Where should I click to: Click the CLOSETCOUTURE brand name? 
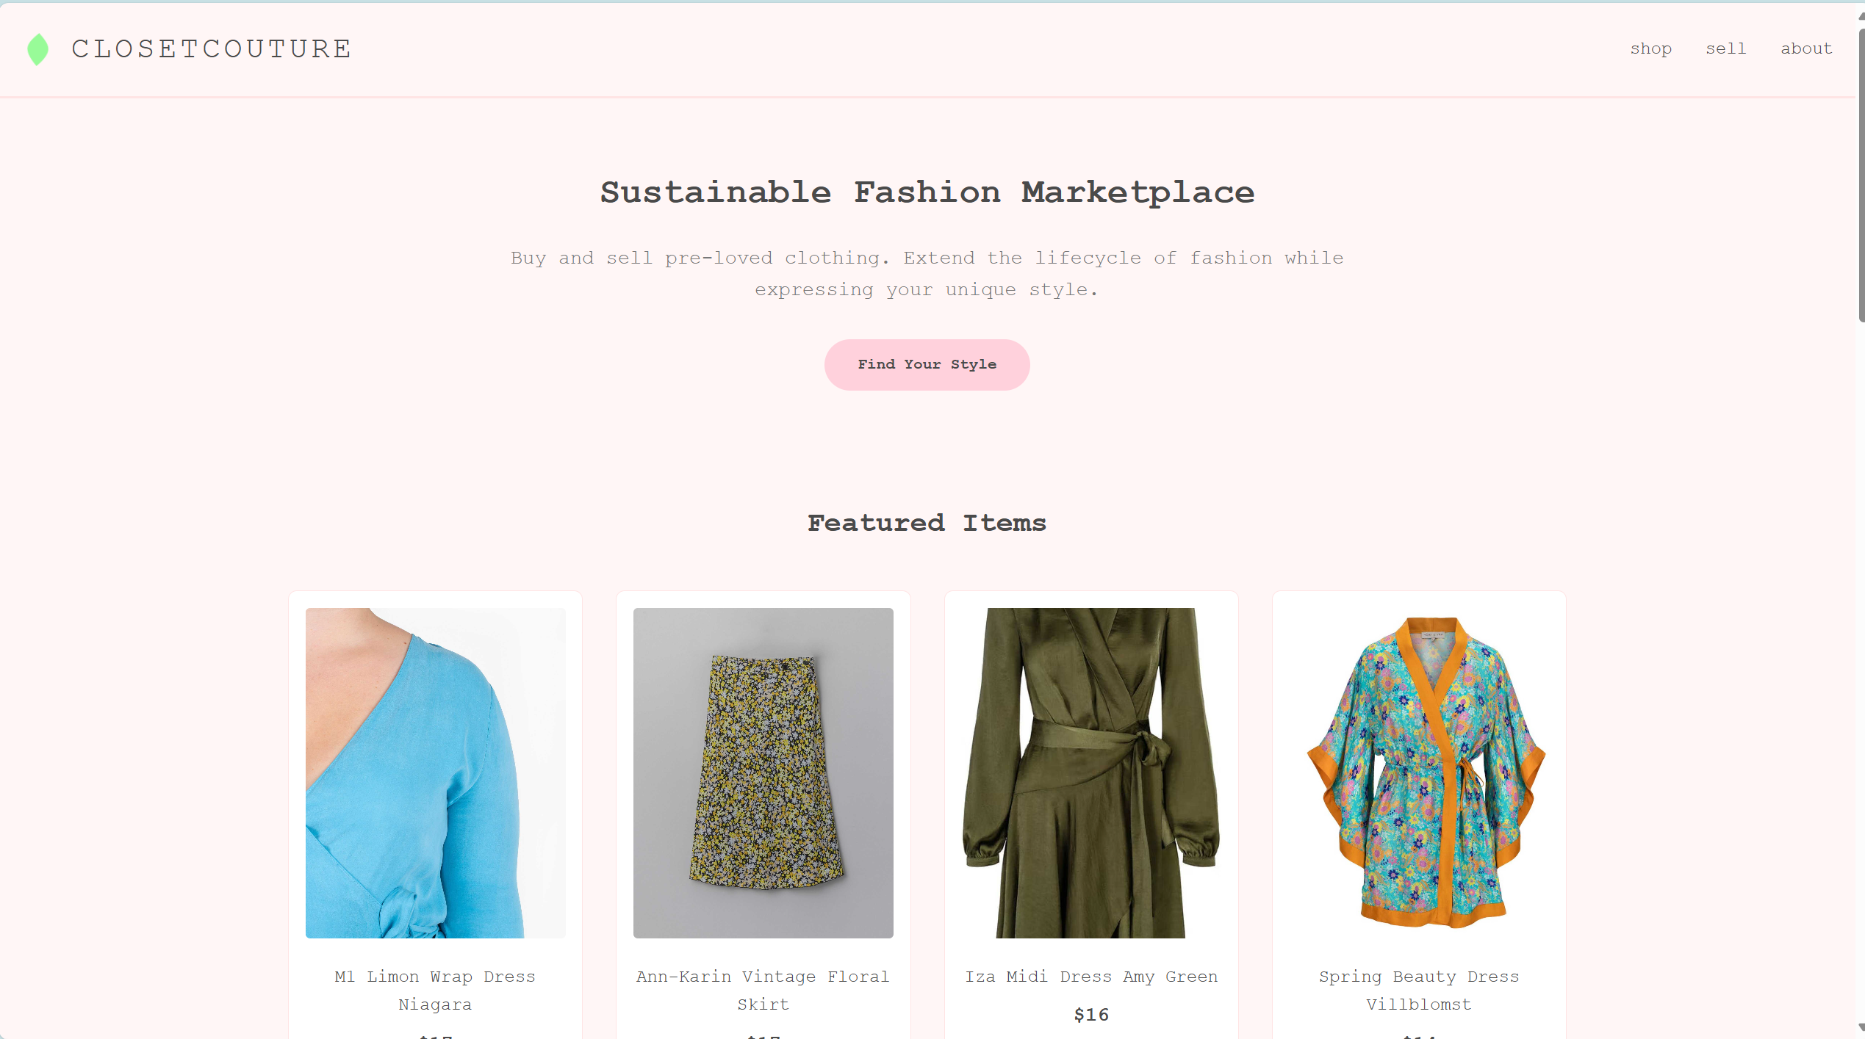(x=212, y=49)
